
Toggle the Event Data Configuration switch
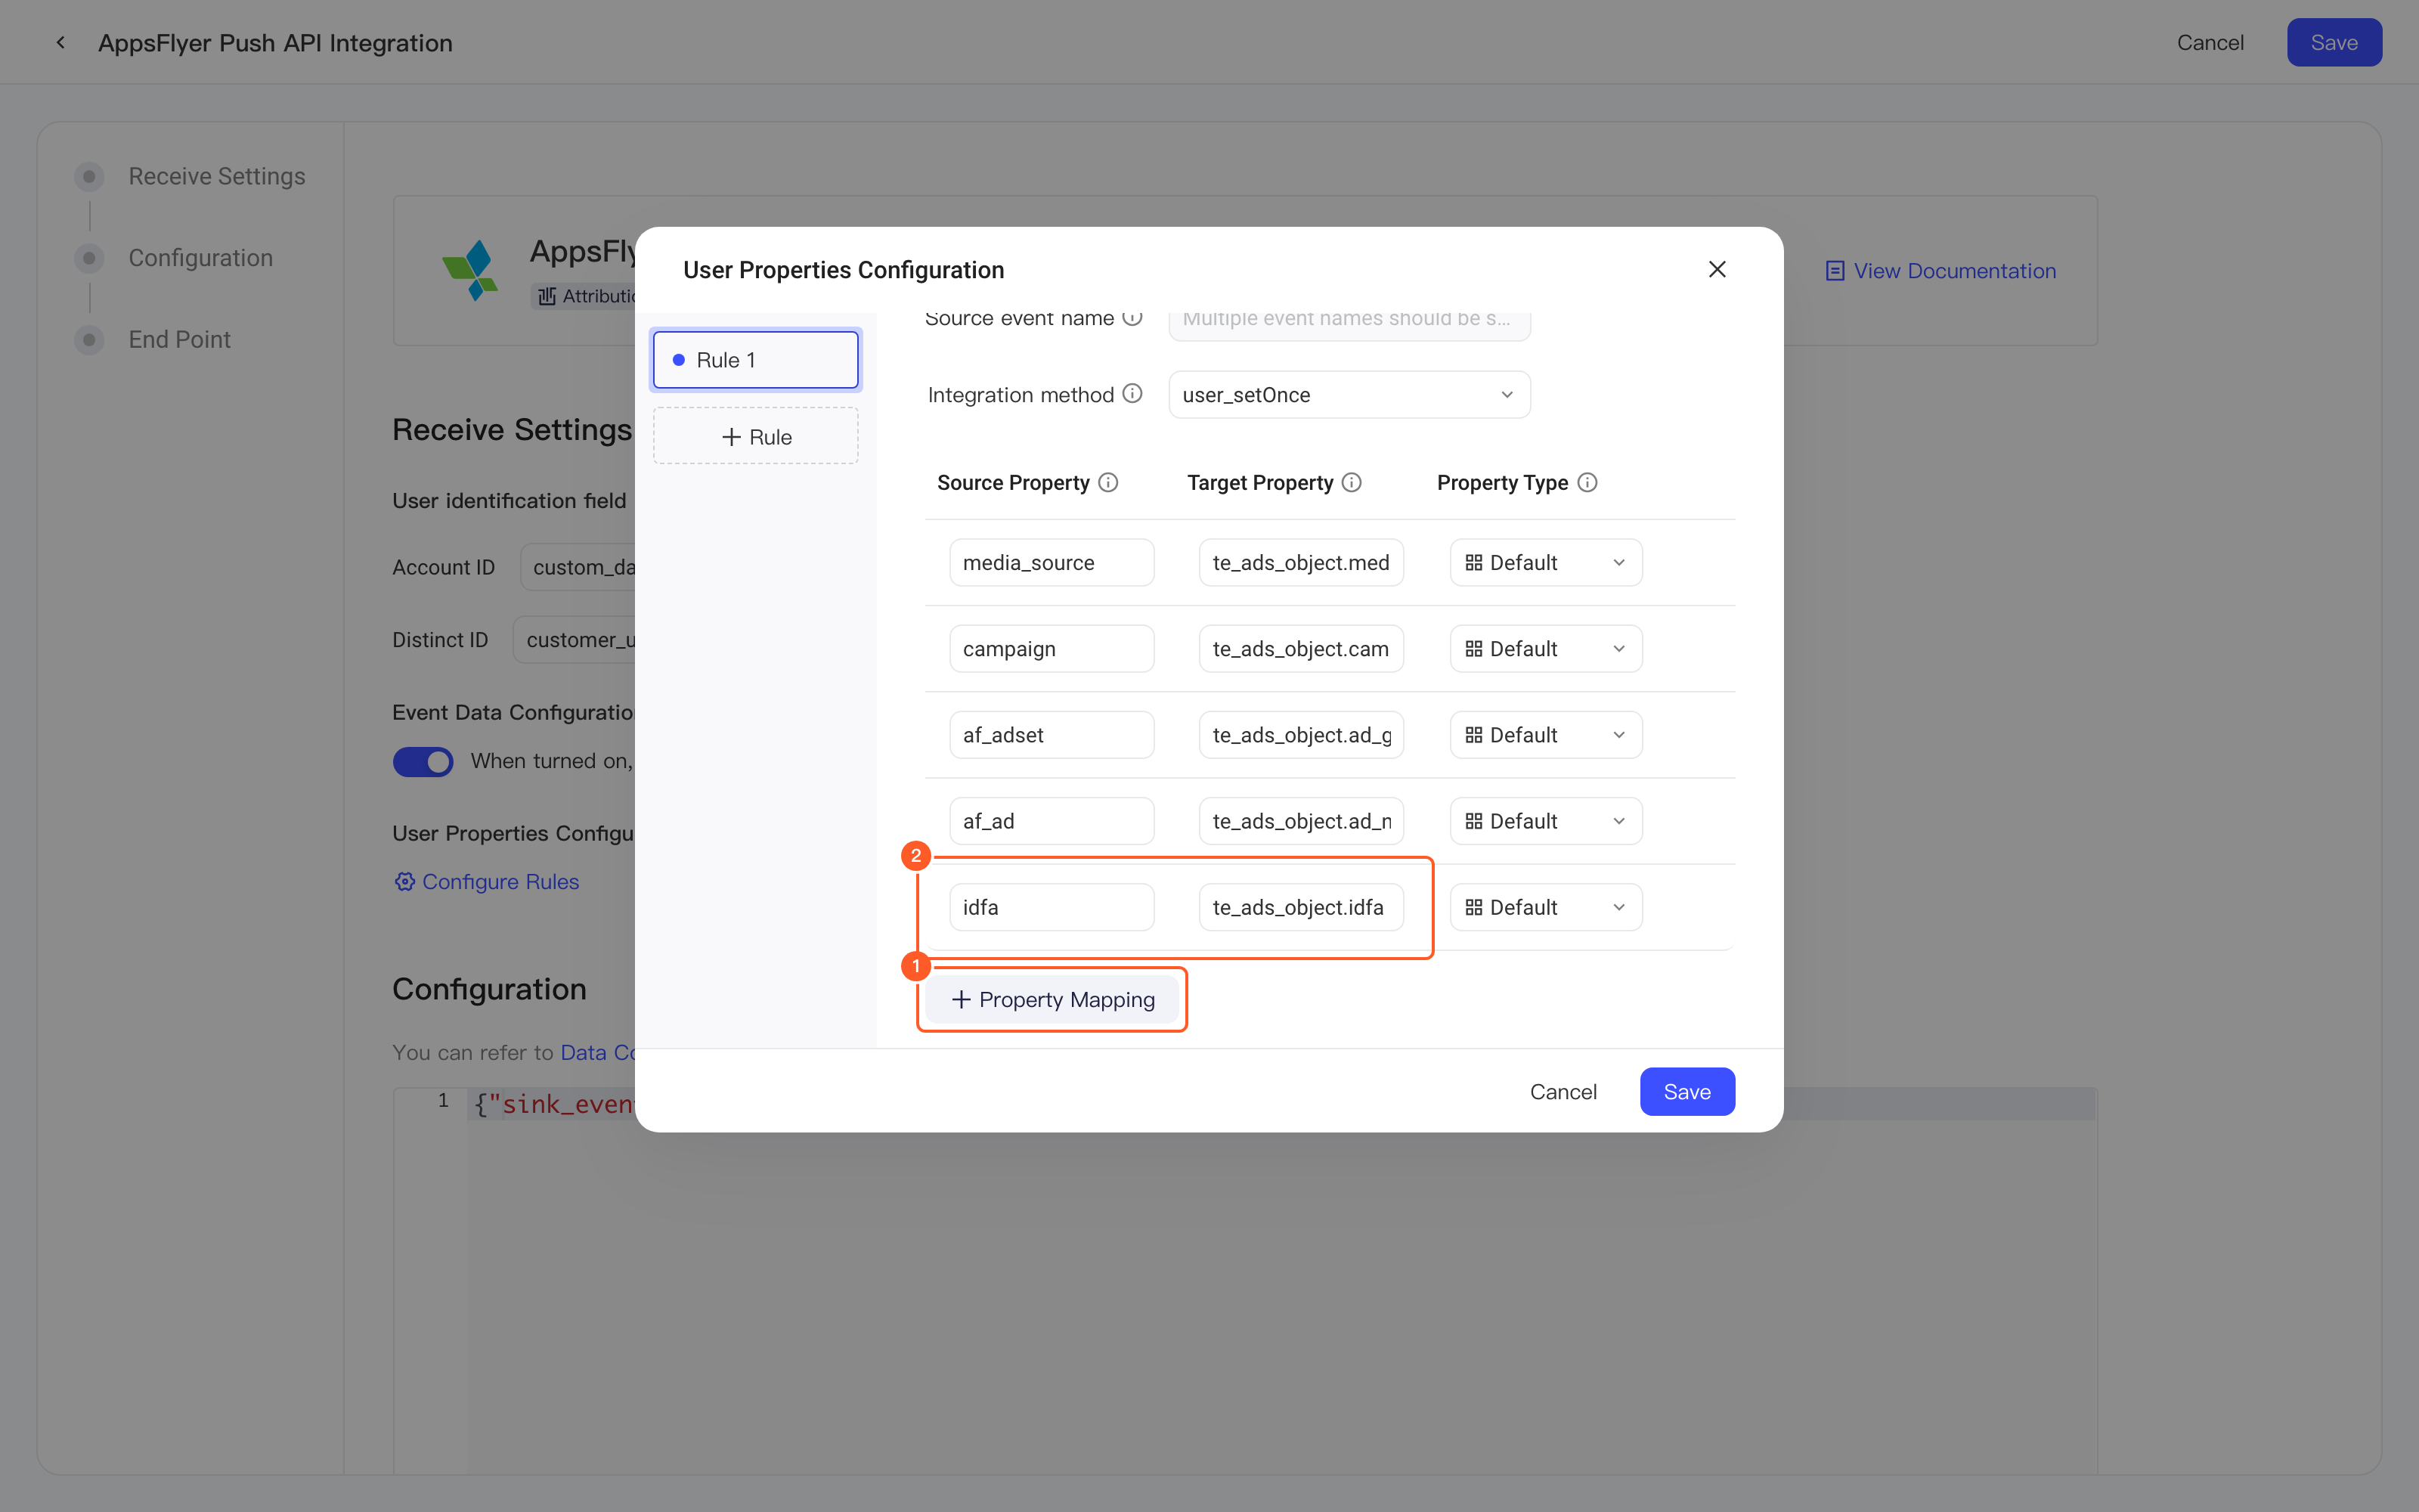(423, 761)
